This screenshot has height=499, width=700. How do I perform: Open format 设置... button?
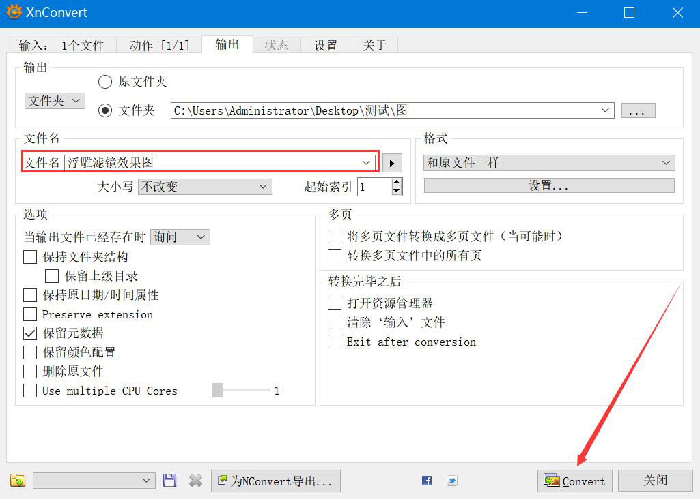549,186
